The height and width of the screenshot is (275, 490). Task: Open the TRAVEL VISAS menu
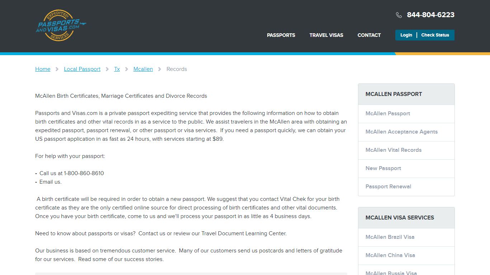[326, 35]
